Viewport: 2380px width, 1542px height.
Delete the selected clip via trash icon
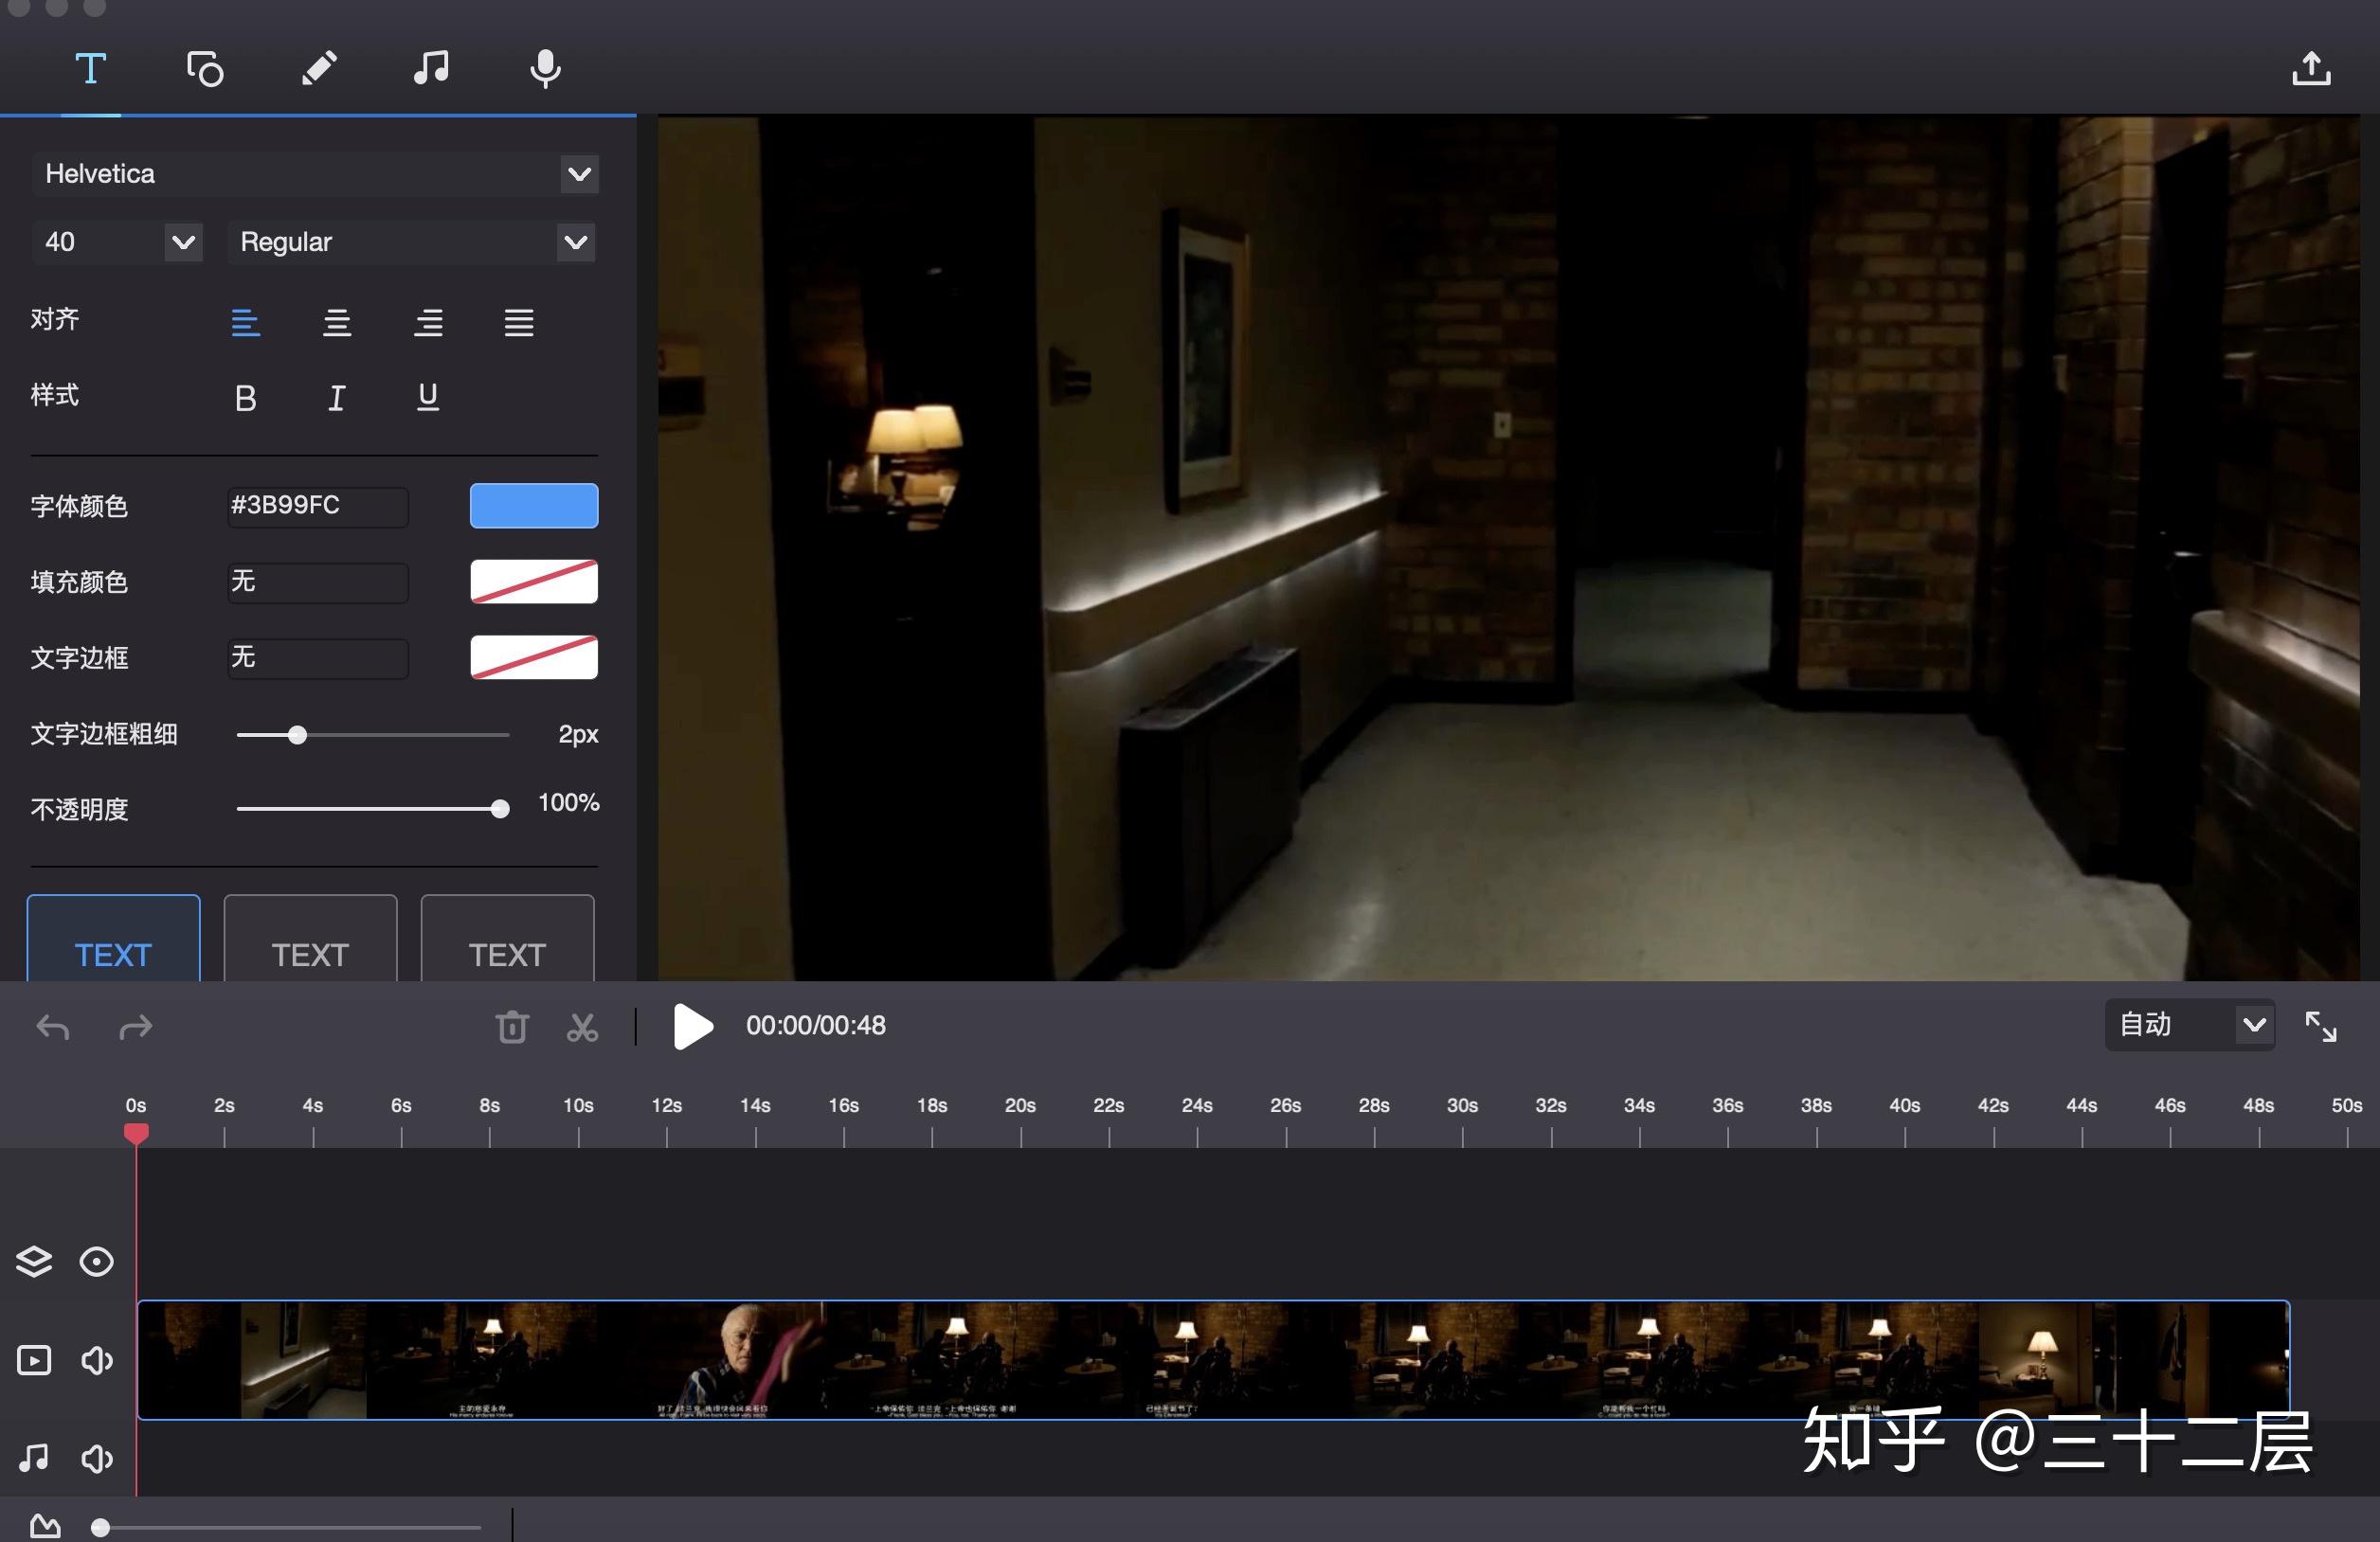[511, 1026]
